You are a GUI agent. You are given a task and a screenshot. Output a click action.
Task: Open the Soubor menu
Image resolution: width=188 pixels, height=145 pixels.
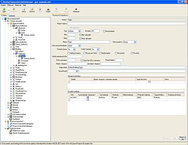tap(3, 5)
